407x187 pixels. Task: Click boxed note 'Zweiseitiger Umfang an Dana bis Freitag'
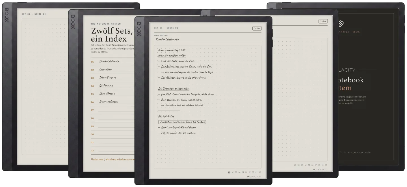click(x=182, y=122)
